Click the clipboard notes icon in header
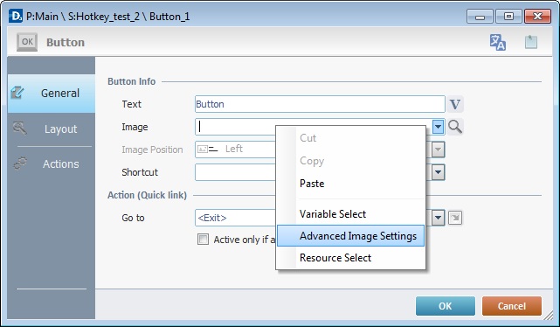This screenshot has height=327, width=560. 530,42
